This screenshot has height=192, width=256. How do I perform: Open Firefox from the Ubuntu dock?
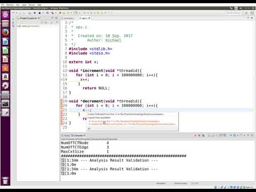coord(5,33)
